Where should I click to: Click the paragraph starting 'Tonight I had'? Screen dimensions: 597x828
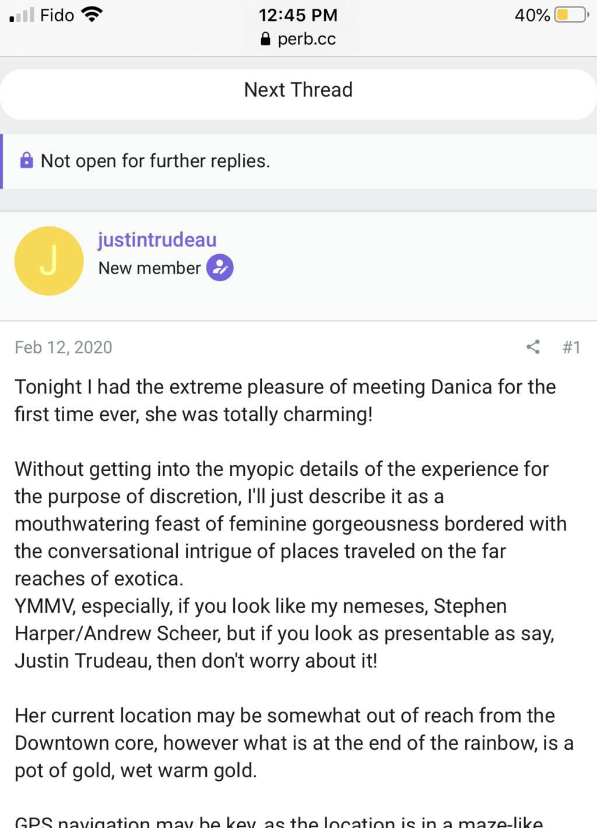click(x=285, y=401)
